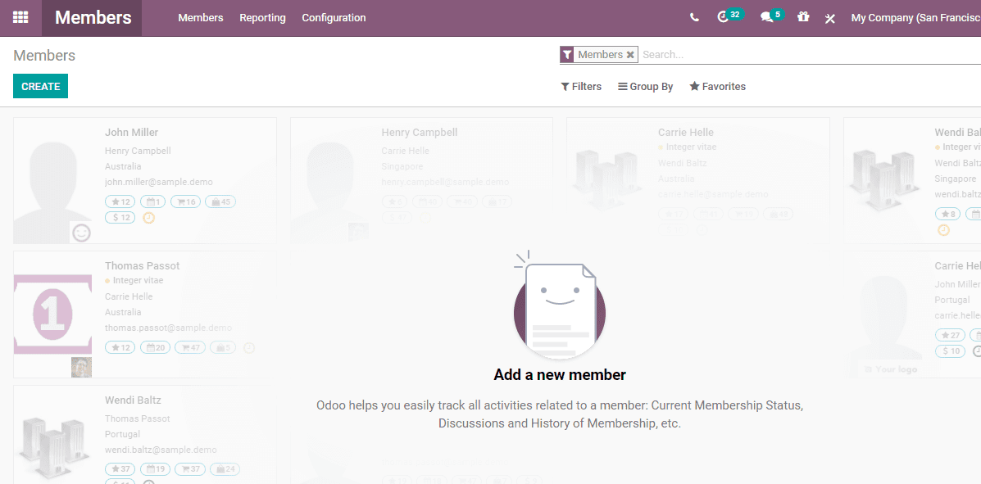The height and width of the screenshot is (484, 981).
Task: Click Thomas Passot's star badge 12
Action: click(x=120, y=348)
